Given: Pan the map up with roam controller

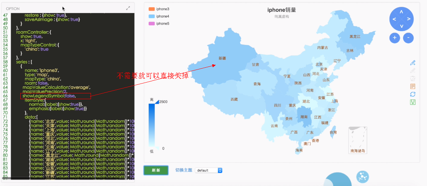Looking at the screenshot, I should [401, 12].
